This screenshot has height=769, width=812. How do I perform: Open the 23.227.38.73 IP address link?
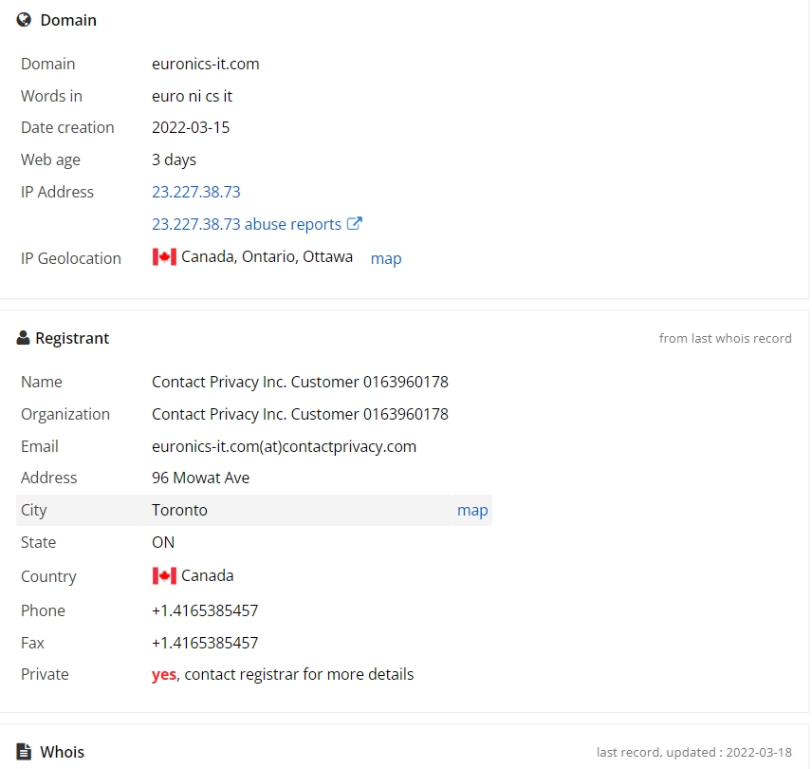coord(195,192)
